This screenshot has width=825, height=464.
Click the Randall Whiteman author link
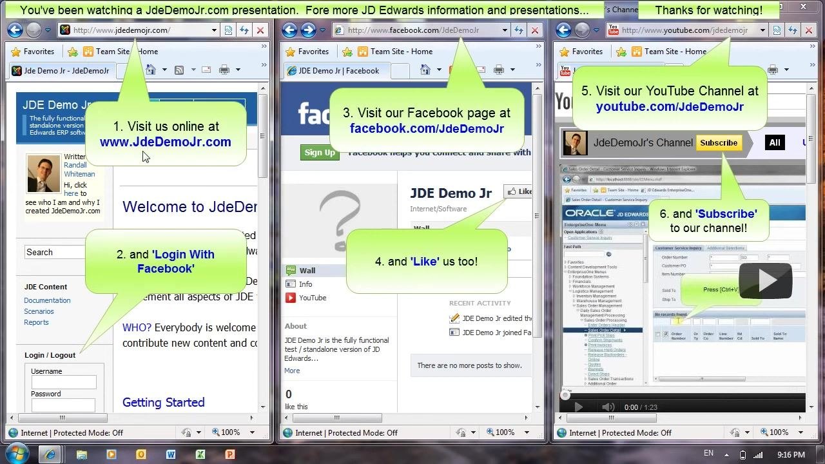coord(79,169)
